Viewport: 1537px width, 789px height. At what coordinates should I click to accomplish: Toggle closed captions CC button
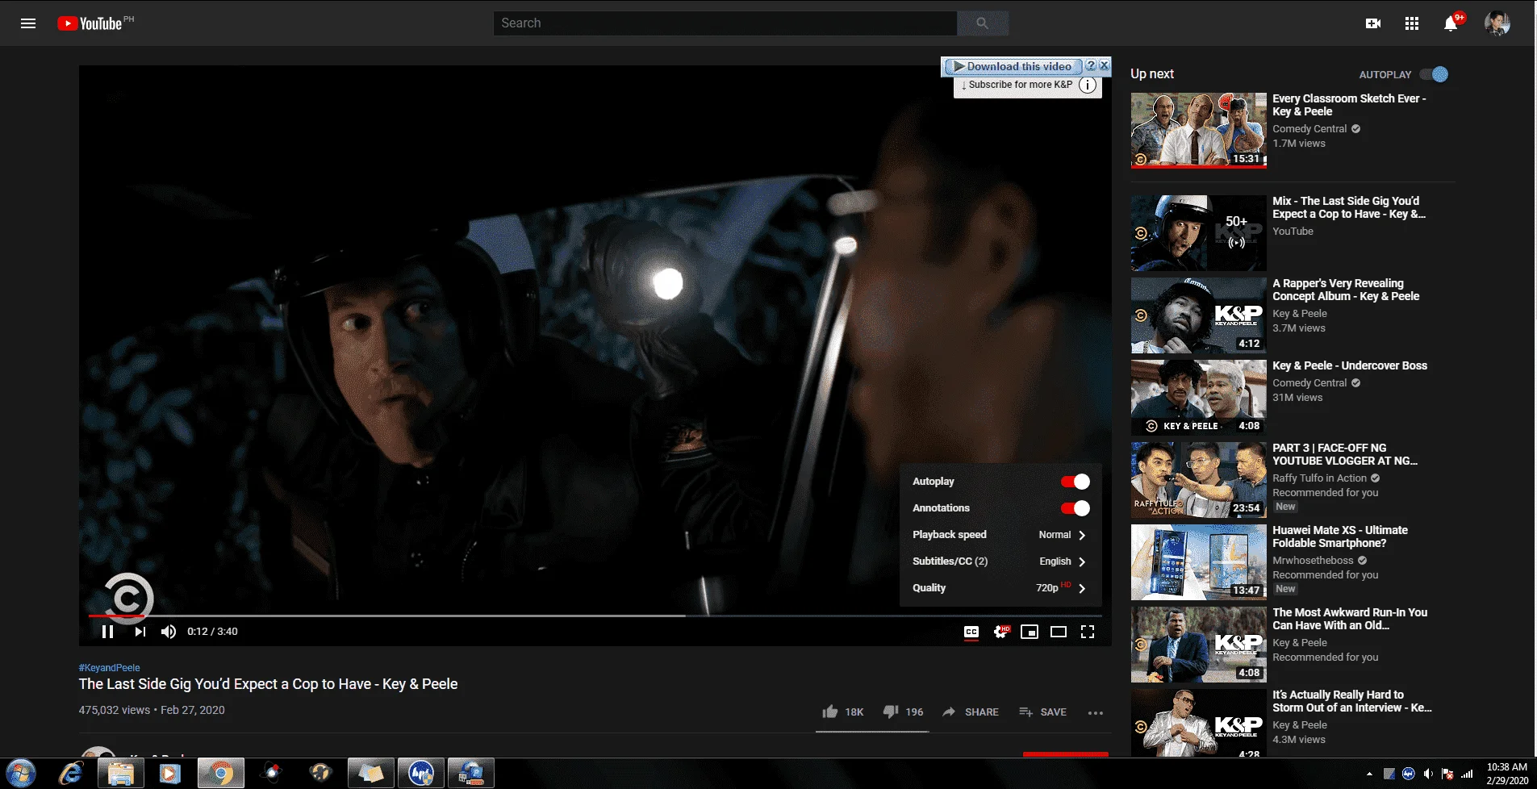pos(971,632)
